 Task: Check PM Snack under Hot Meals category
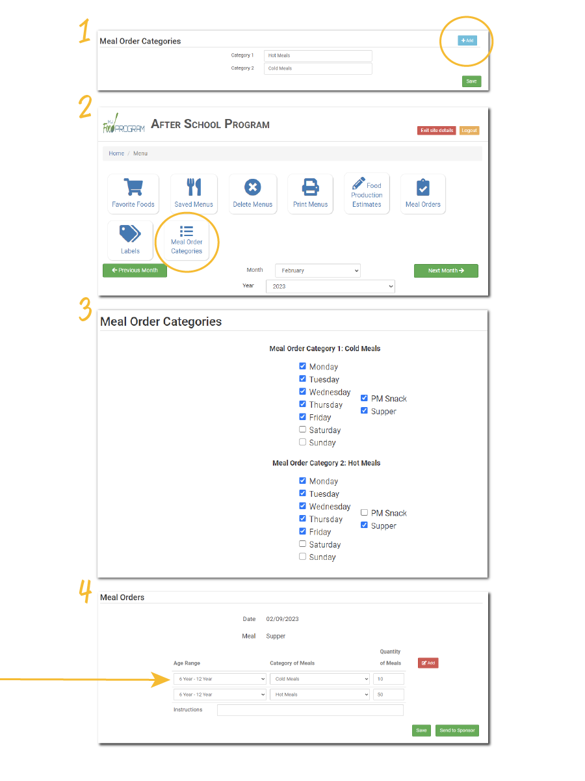(x=365, y=513)
